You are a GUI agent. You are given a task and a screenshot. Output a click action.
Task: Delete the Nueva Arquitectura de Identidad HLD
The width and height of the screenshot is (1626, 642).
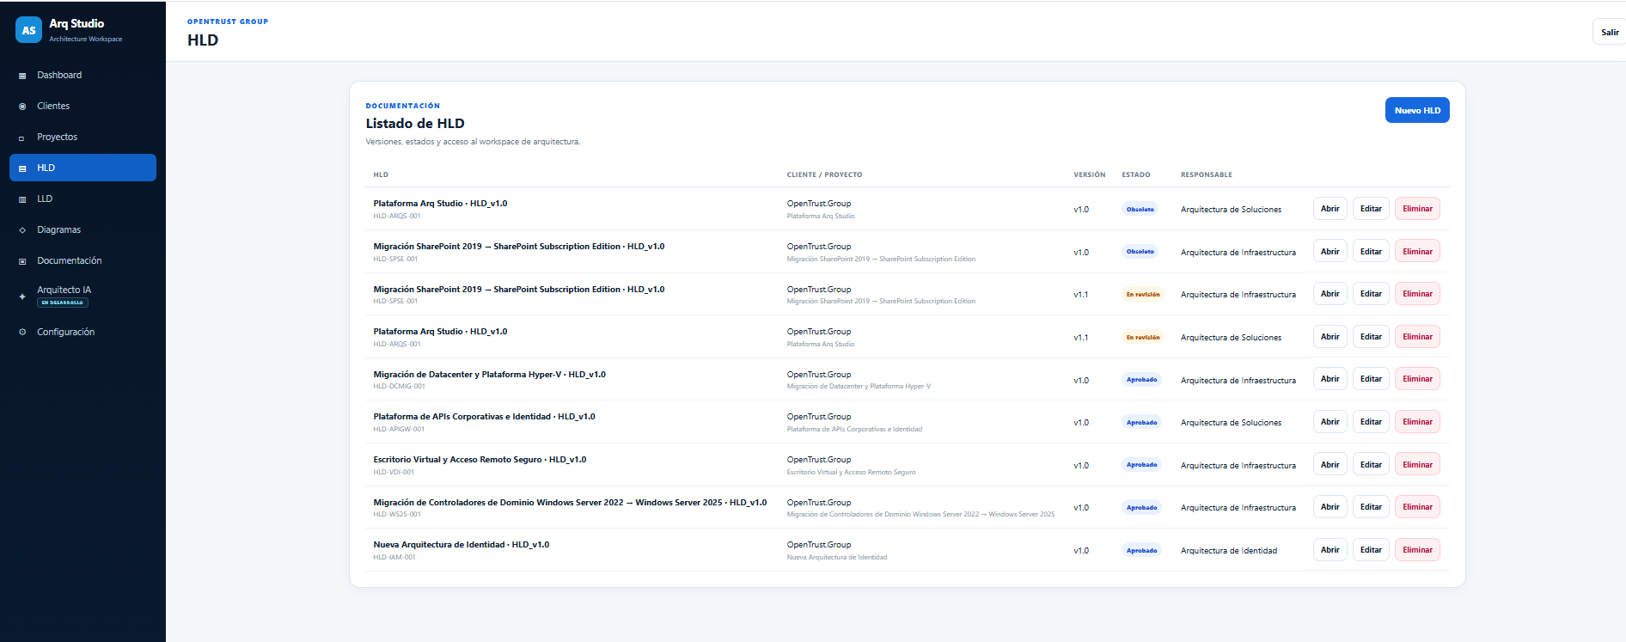[x=1417, y=550]
